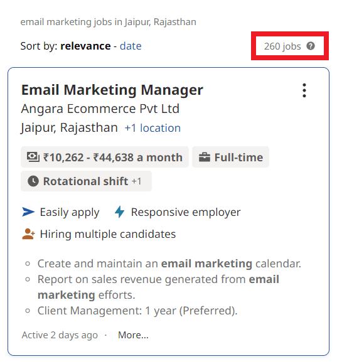The image size is (337, 364).
Task: Click the Full-time job type tag
Action: coord(230,157)
